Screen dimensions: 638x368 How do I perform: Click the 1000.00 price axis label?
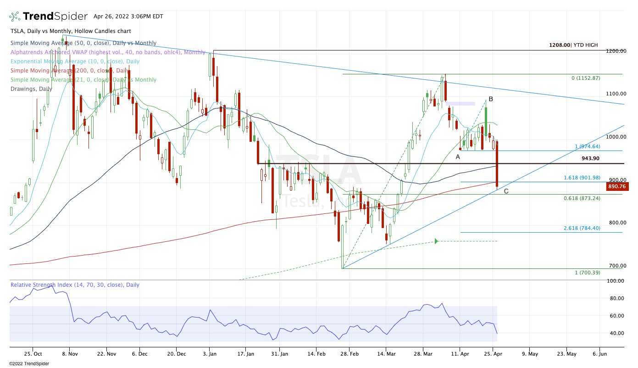[616, 137]
